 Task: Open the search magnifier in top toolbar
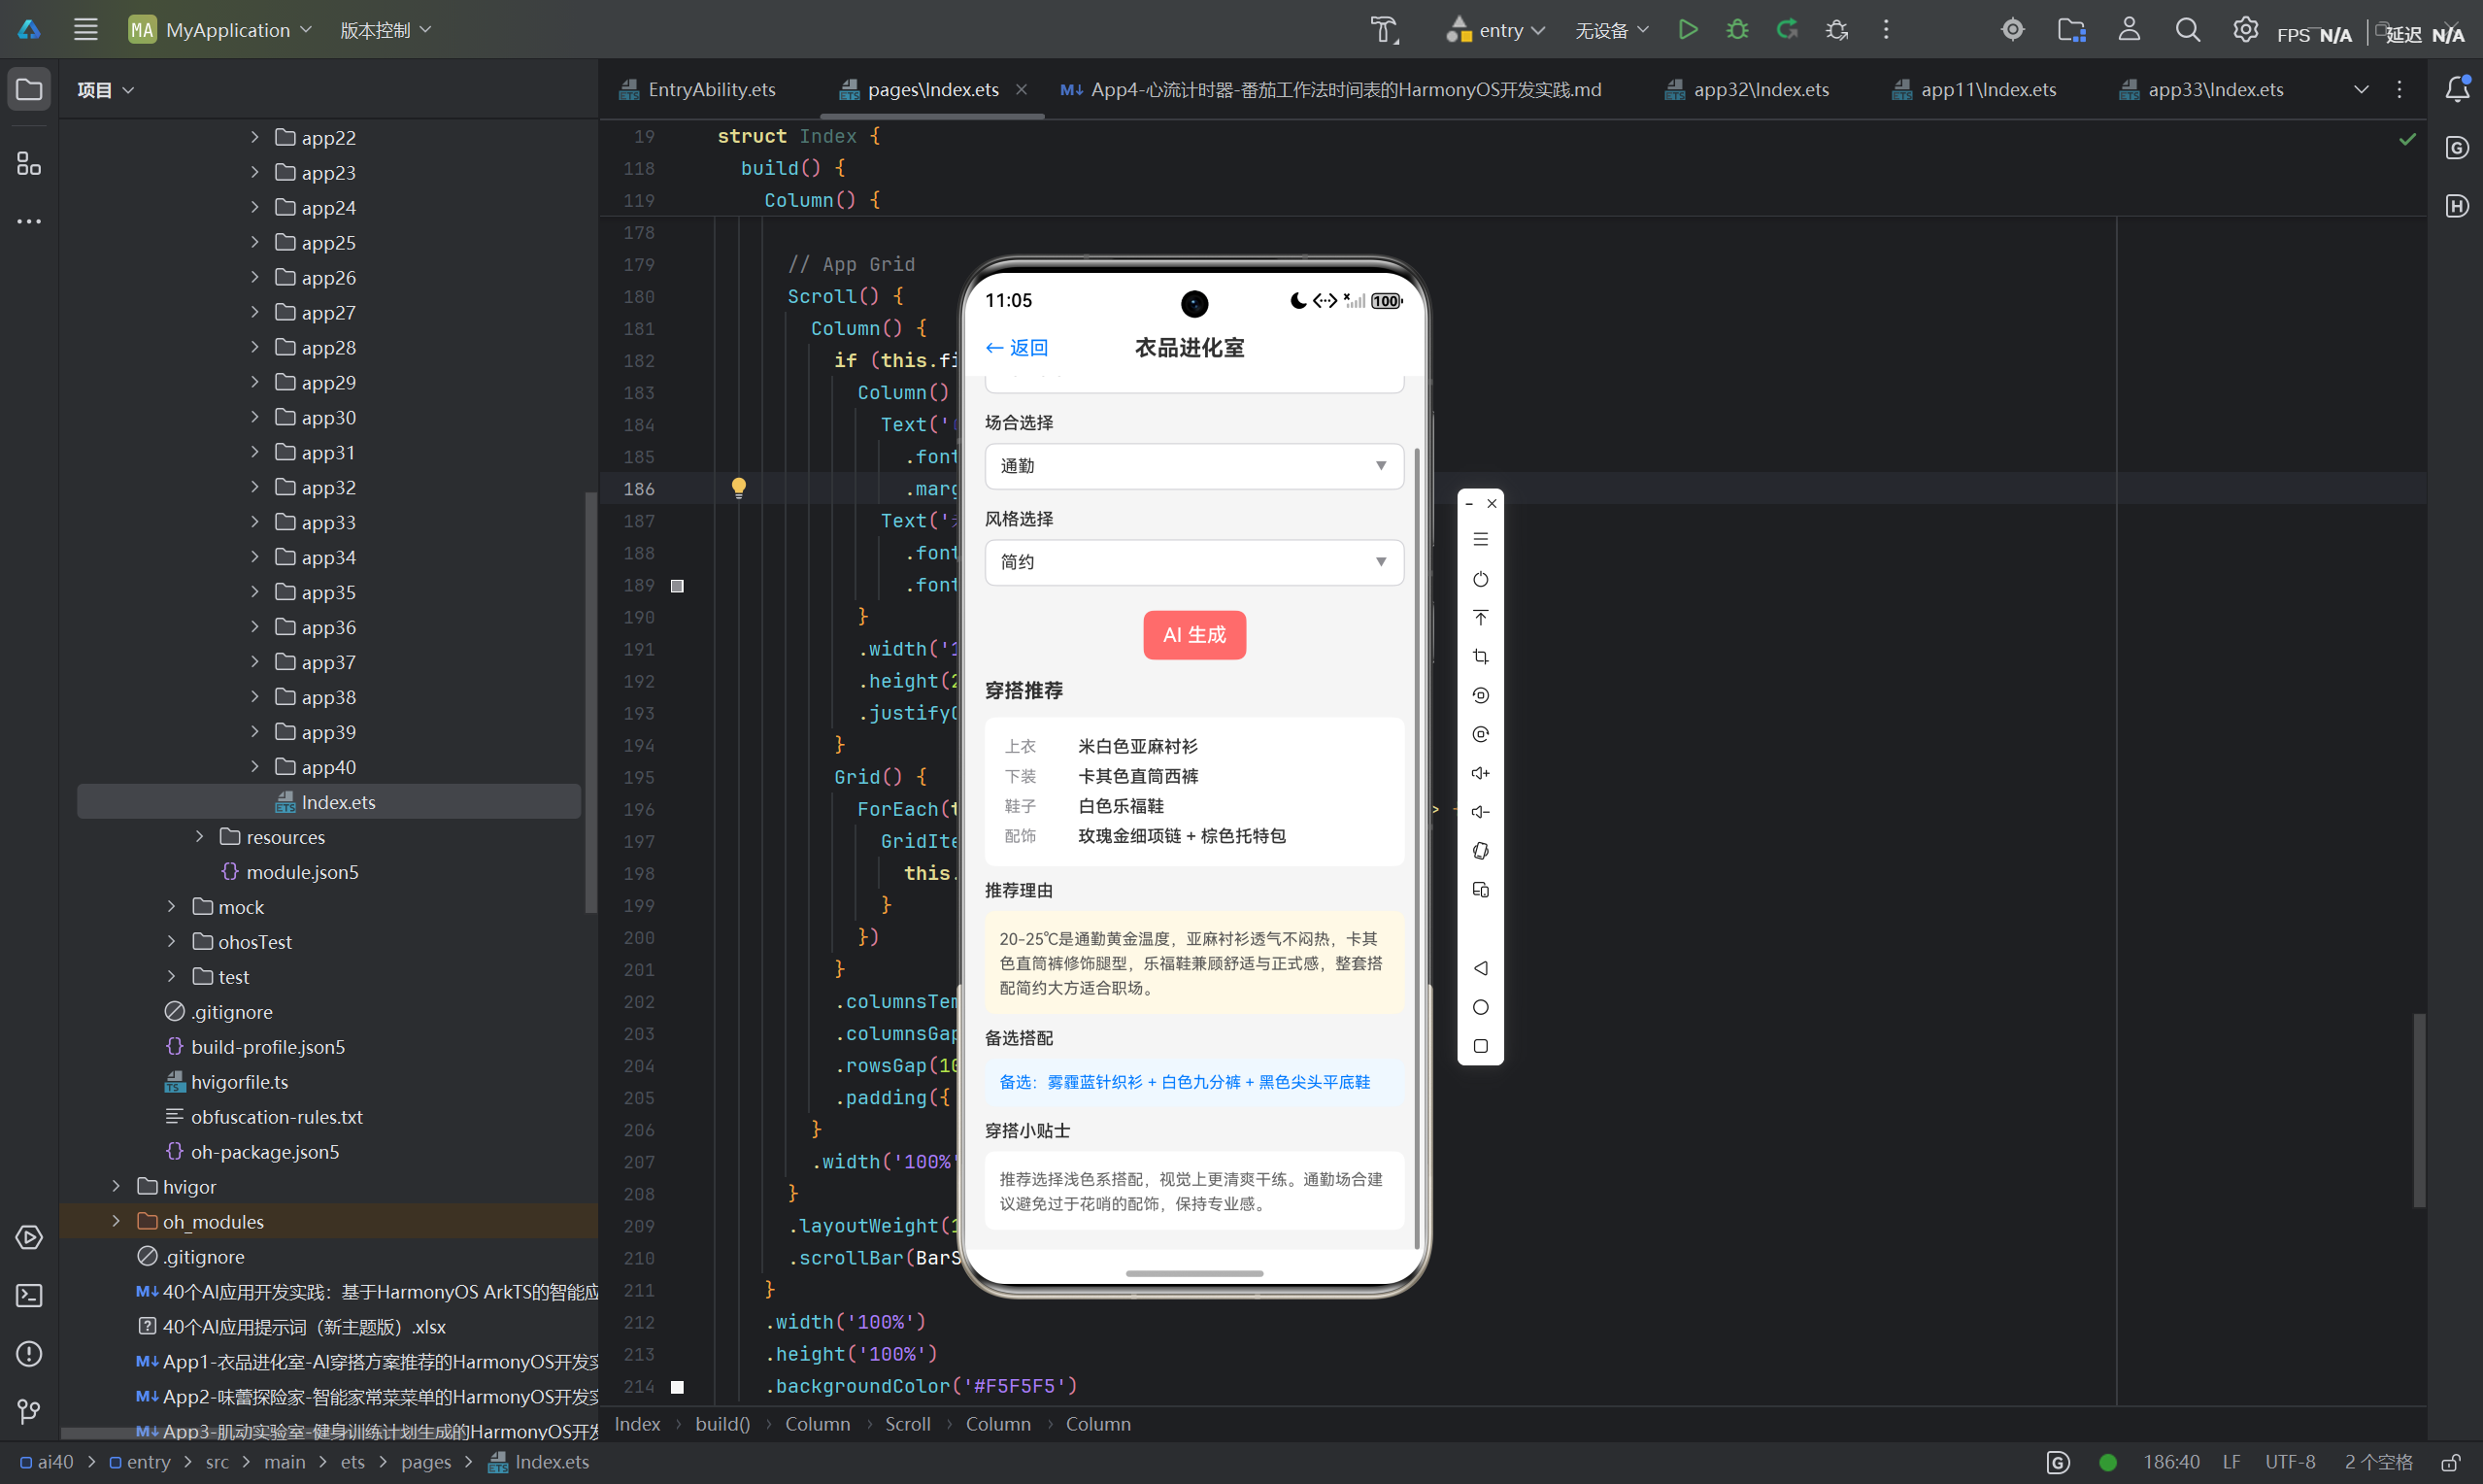coord(2187,30)
